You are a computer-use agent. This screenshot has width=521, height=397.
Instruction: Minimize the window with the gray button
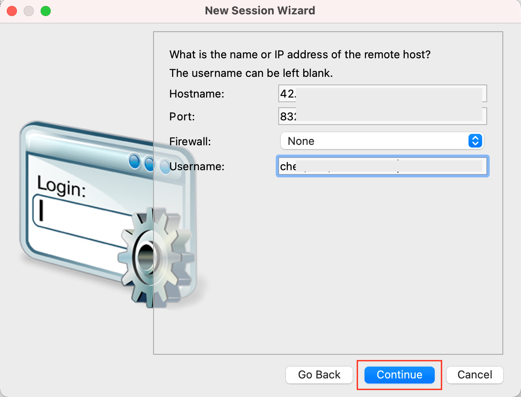tap(29, 11)
